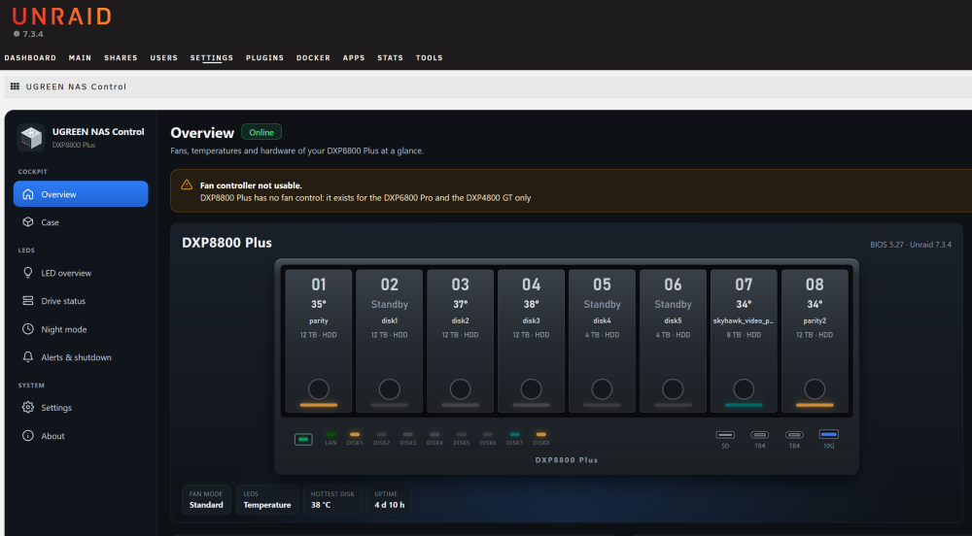Click the UPTIME 4 d 10 h tile

tap(390, 499)
